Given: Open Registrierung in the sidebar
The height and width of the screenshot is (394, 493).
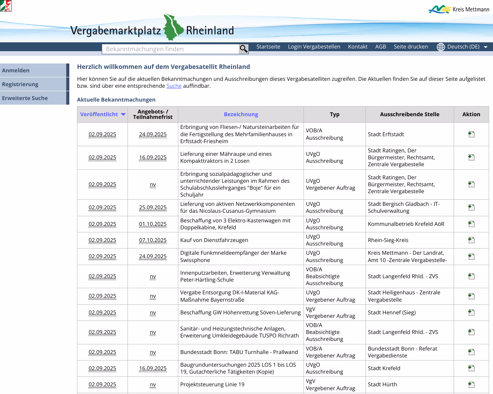Looking at the screenshot, I should [x=34, y=84].
